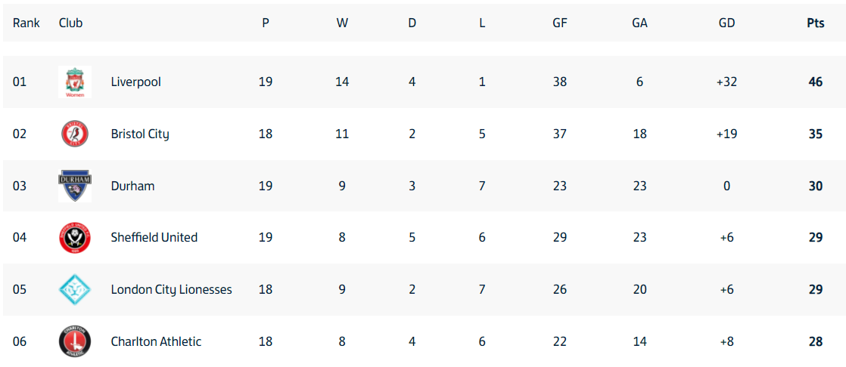The width and height of the screenshot is (846, 367).
Task: Click the Rank column header
Action: 26,23
